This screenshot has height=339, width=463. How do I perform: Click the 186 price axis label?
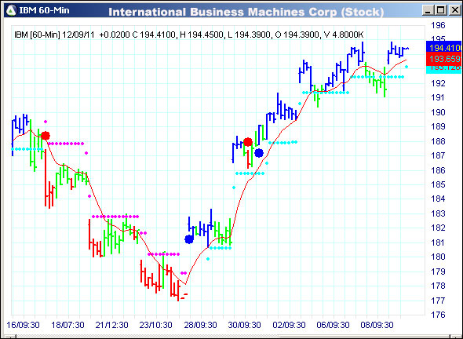pyautogui.click(x=438, y=170)
